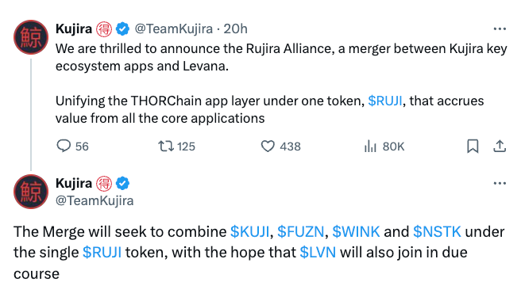Open the $RUJI cashtag in the first tweet
Screen dimensions: 521x297
(385, 101)
